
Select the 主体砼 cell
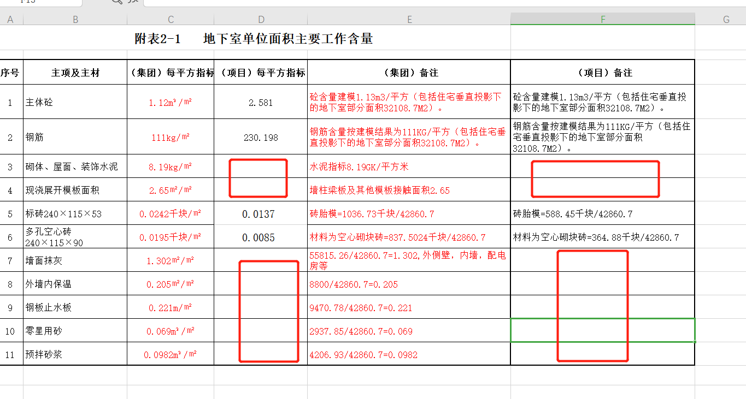coord(75,102)
